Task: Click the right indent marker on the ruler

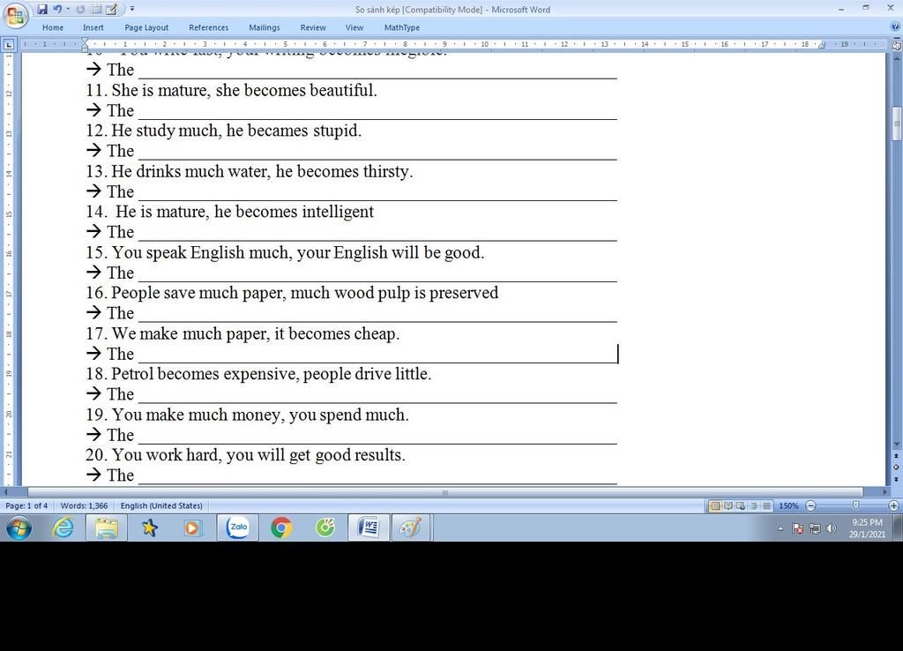Action: [x=822, y=46]
